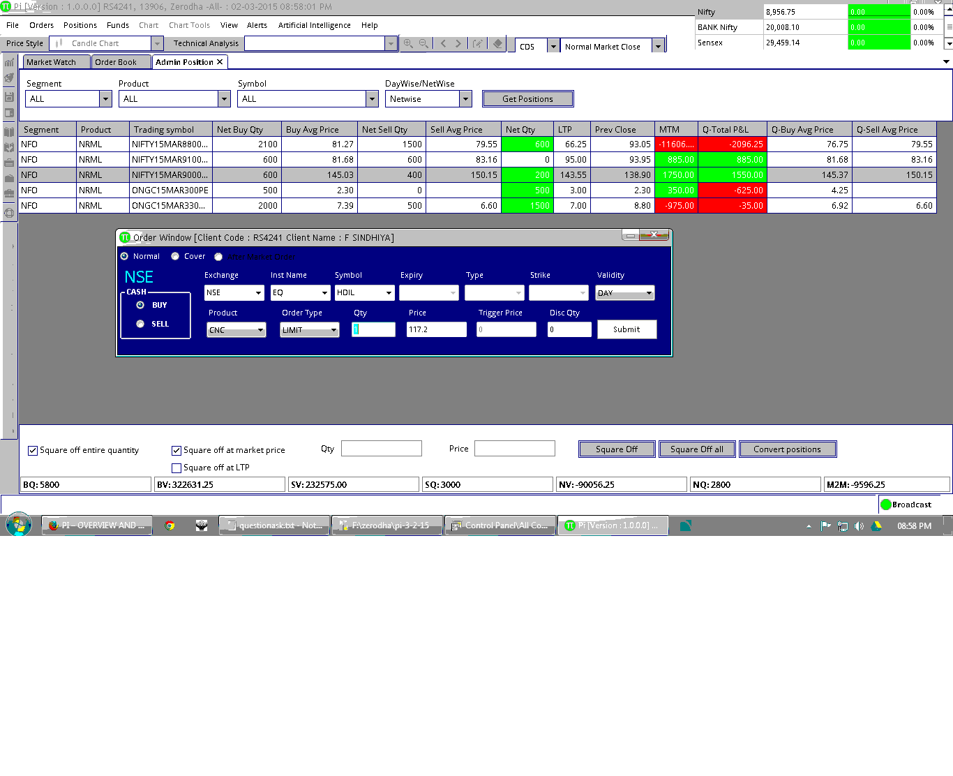
Task: Click the zoom out magnifier icon
Action: coord(423,43)
